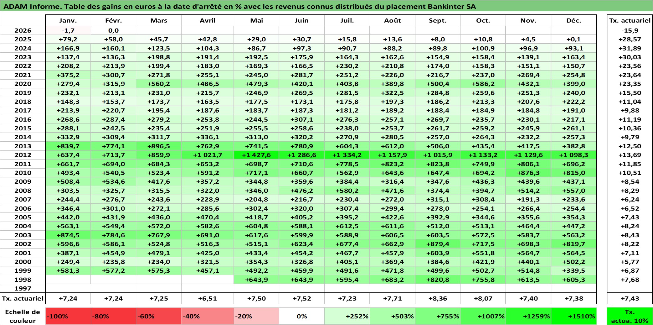The width and height of the screenshot is (653, 325).
Task: Click the 'Tx. actua. 10%' green cell
Action: click(x=630, y=316)
